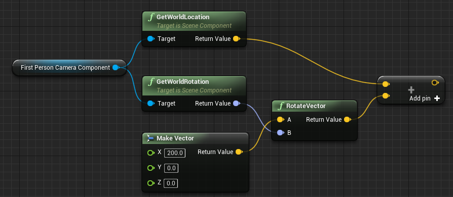Click the function icon on GetWorldRotation
Image resolution: width=453 pixels, height=197 pixels.
point(150,82)
